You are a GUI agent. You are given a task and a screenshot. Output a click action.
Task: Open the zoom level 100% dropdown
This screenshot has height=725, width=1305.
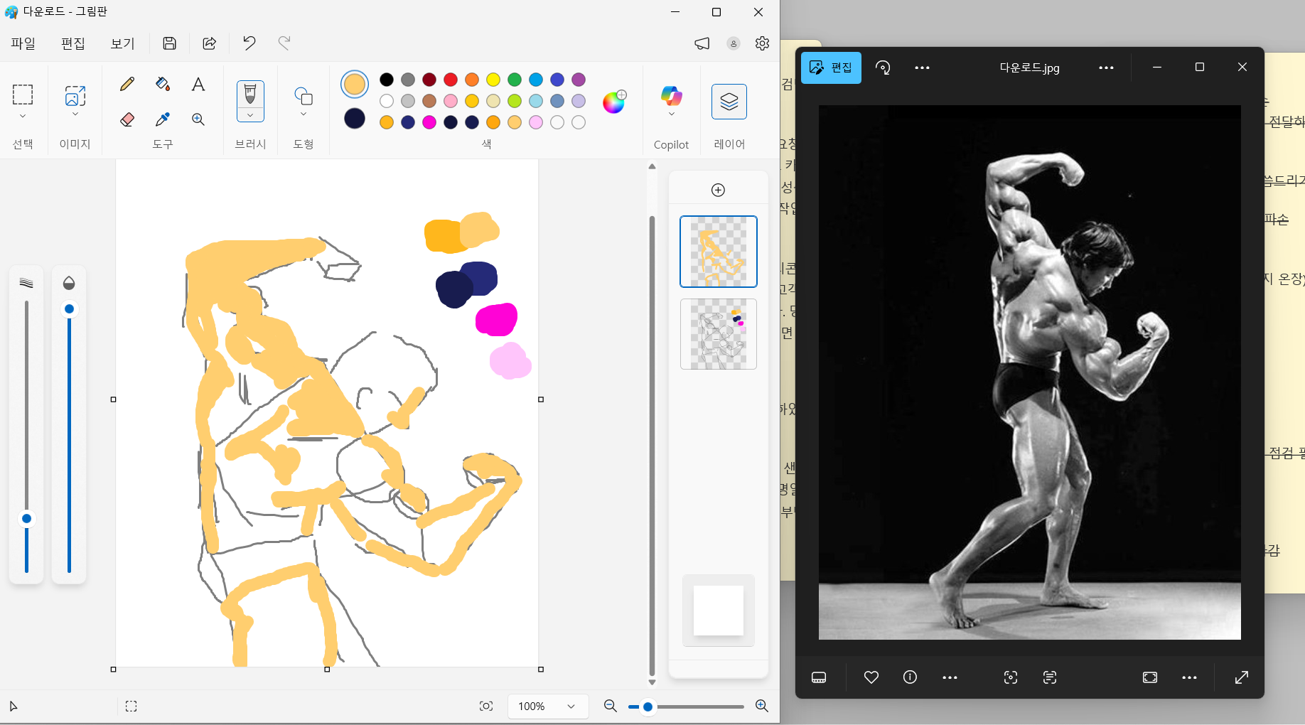(x=571, y=706)
